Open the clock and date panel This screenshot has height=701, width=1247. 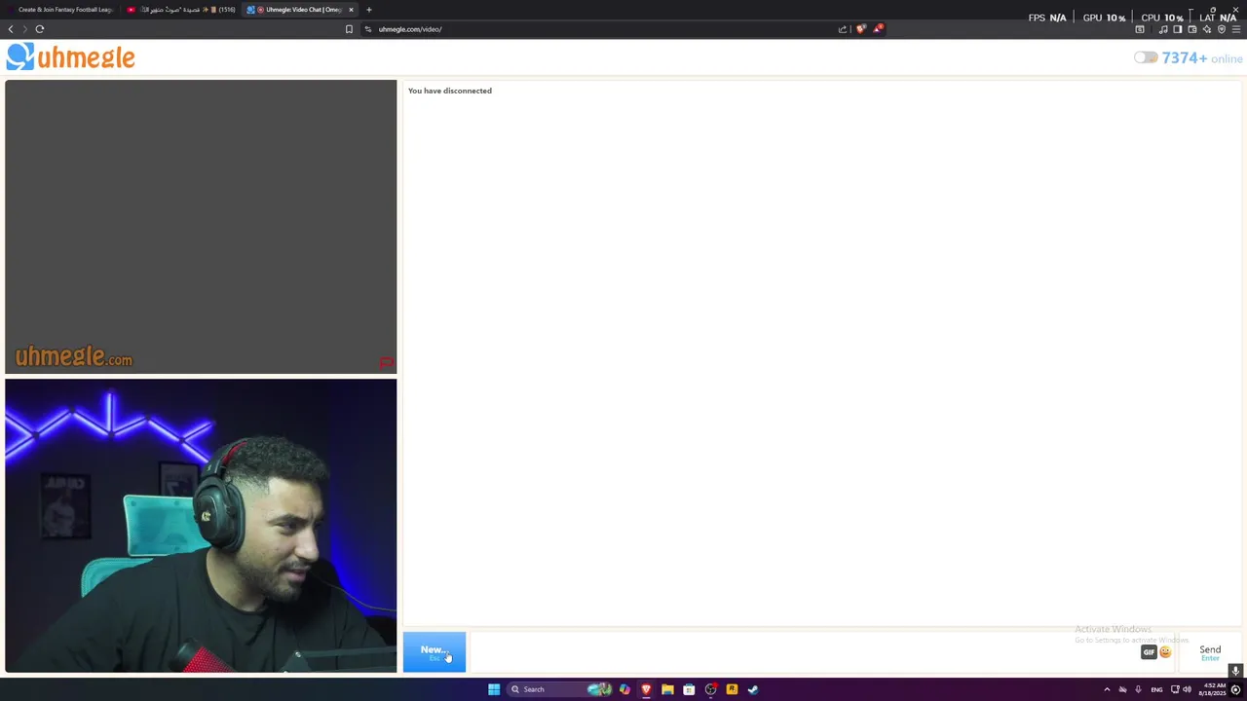(1212, 689)
